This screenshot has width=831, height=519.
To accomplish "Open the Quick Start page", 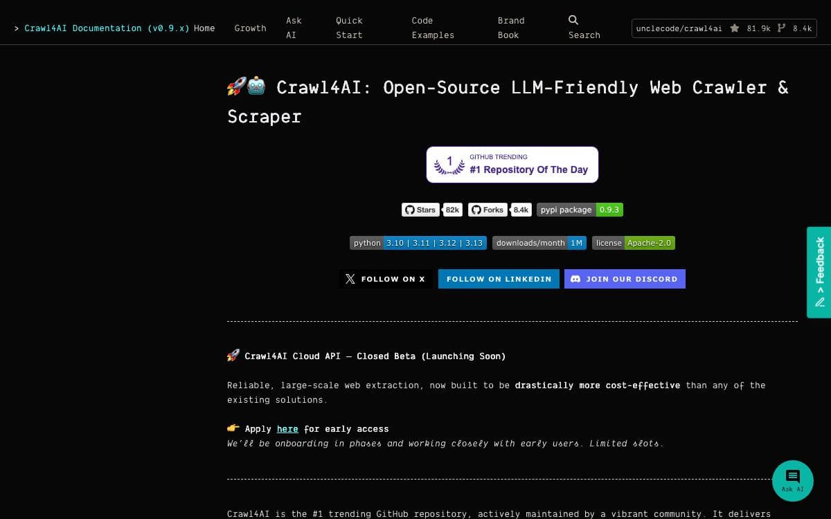I will coord(349,28).
